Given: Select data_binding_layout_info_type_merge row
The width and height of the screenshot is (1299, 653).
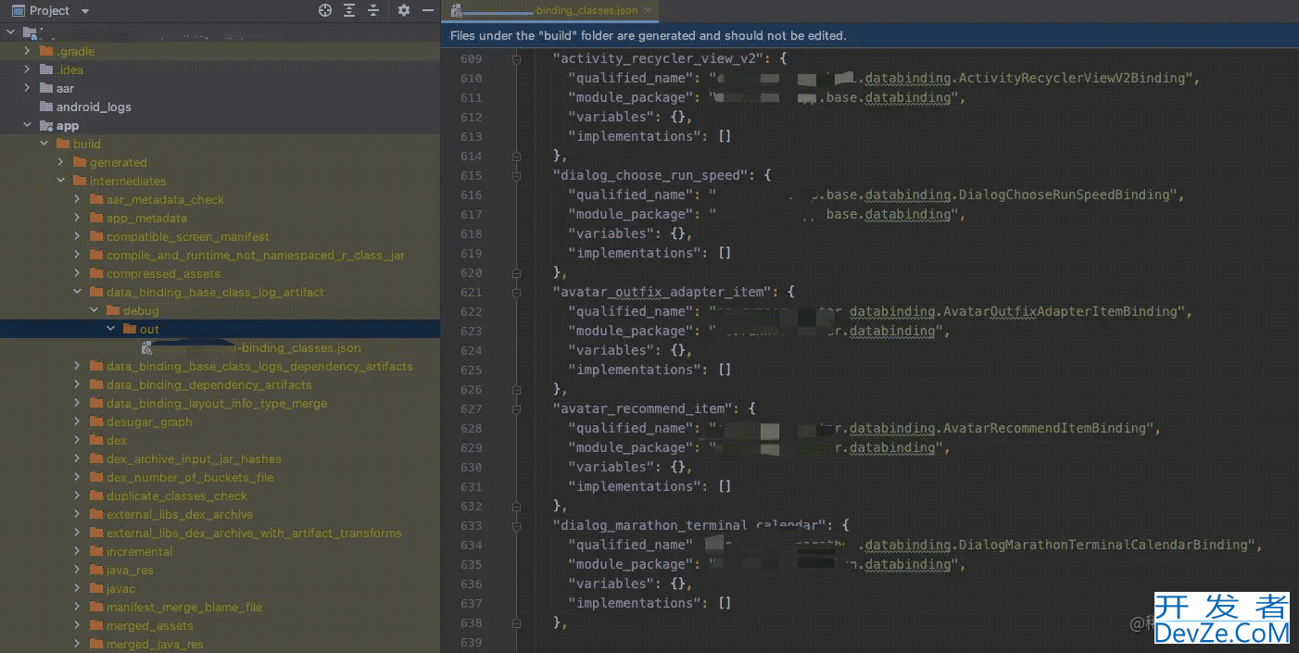Looking at the screenshot, I should pos(220,403).
